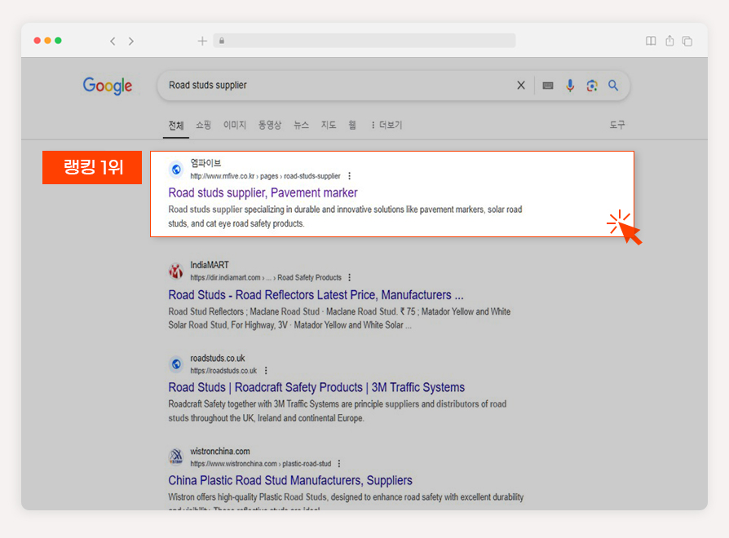This screenshot has width=729, height=538.
Task: Switch to the 웹 tab
Action: (352, 125)
